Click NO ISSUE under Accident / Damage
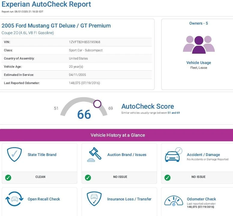233x216 pixels. (x=198, y=177)
